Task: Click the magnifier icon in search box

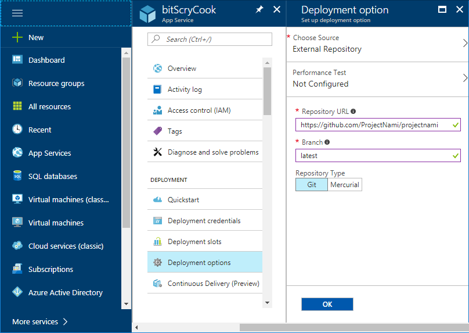Action: coord(156,39)
